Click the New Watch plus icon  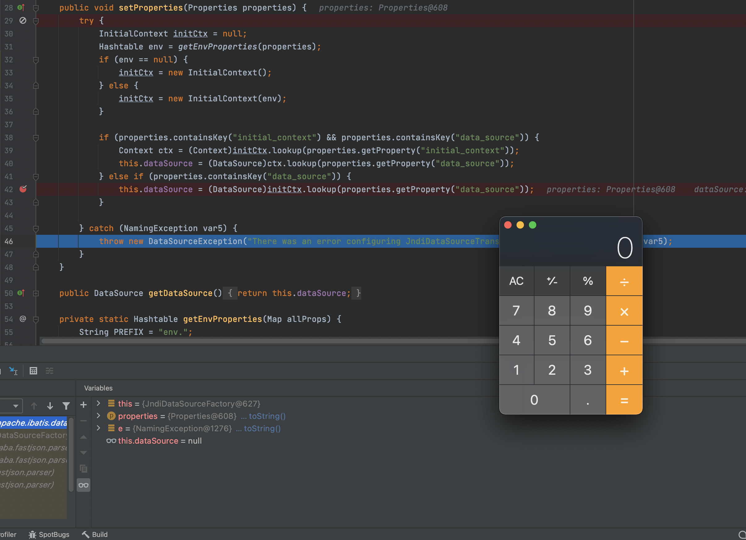84,405
